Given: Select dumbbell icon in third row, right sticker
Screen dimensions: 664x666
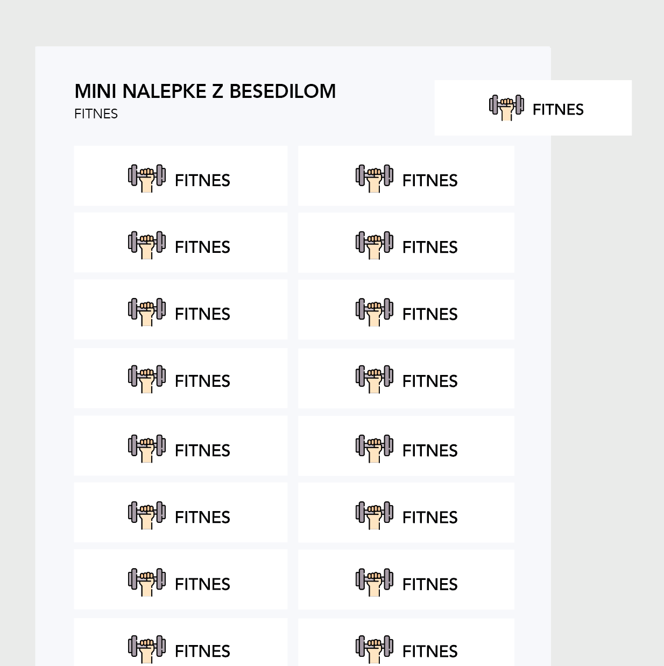Looking at the screenshot, I should point(375,311).
